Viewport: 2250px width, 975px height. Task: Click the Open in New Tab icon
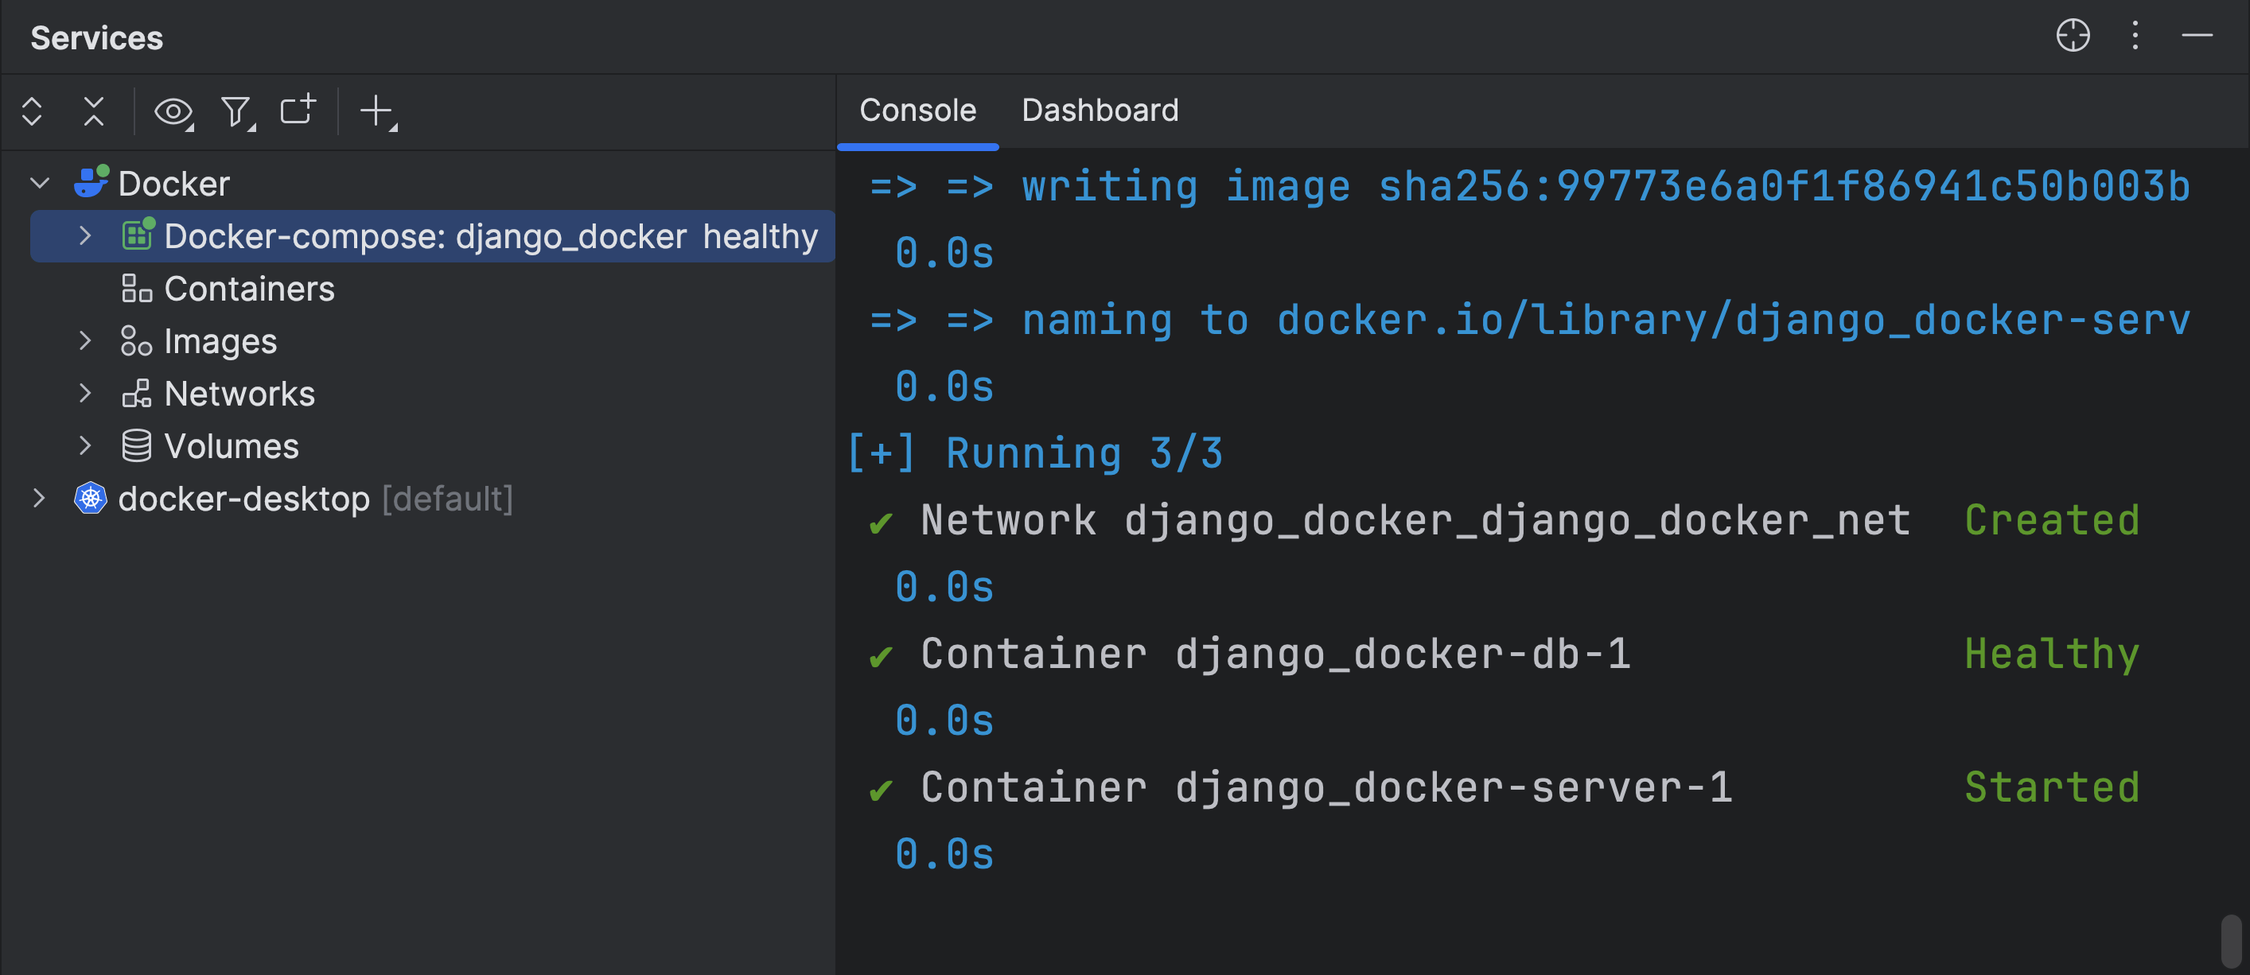(298, 110)
